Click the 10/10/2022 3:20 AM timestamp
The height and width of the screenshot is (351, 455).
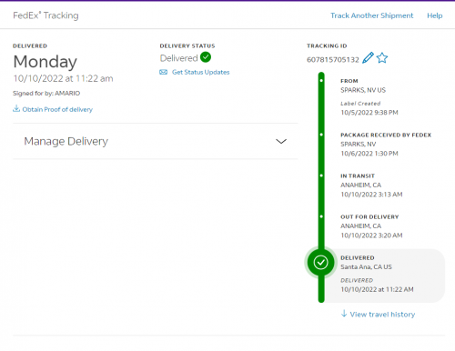pyautogui.click(x=371, y=236)
